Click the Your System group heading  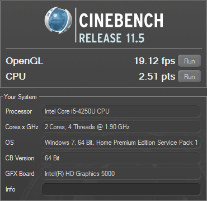pos(20,97)
